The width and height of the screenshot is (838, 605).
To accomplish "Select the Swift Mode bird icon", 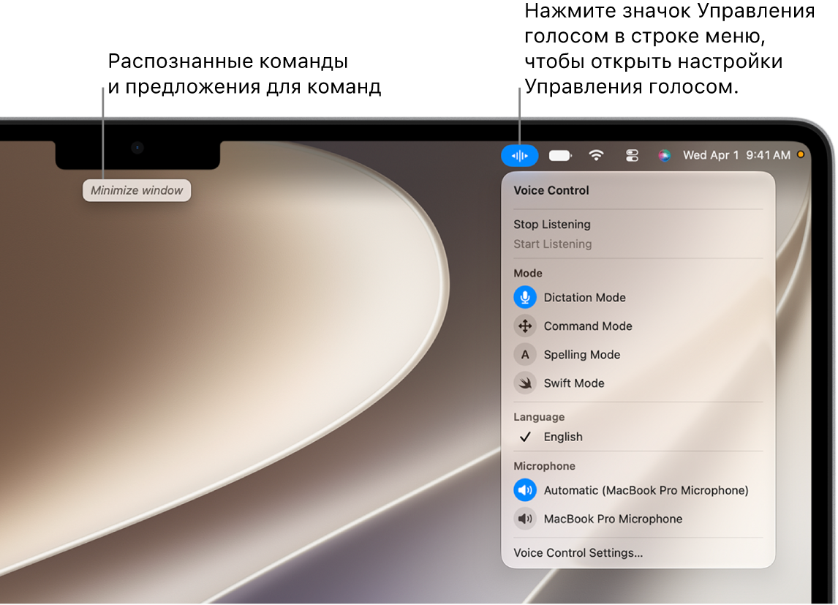I will pos(525,383).
